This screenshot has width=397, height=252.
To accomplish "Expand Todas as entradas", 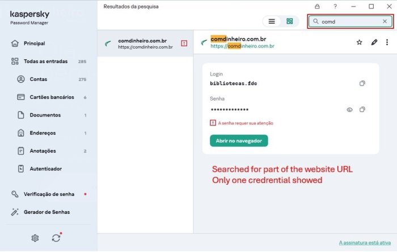I will (45, 61).
